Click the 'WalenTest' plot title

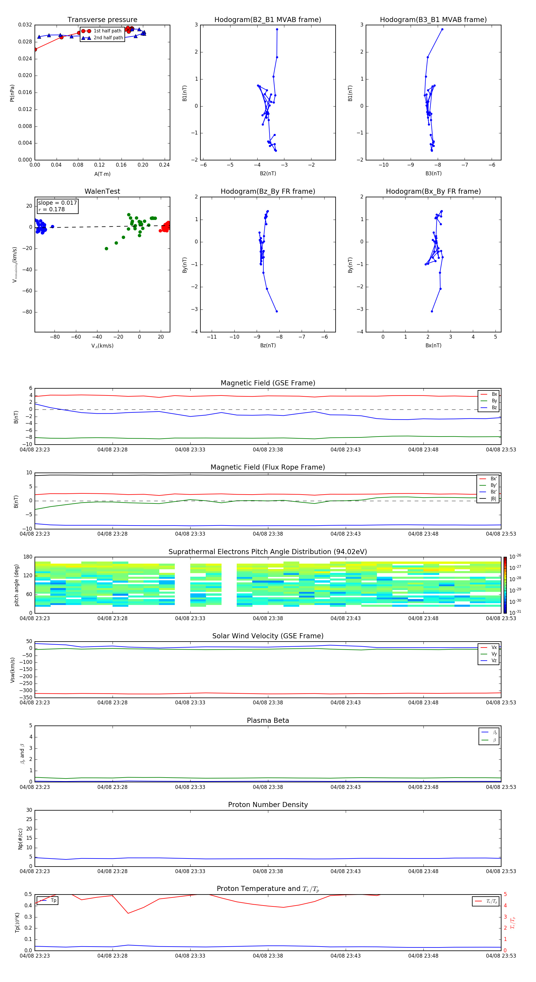coord(102,191)
